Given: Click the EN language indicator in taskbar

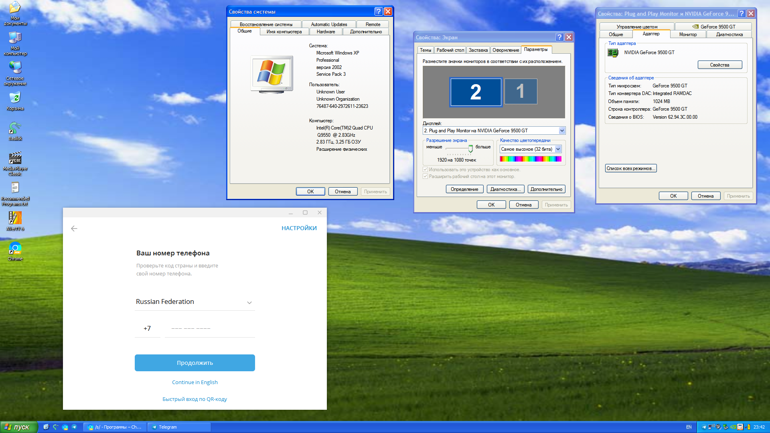Looking at the screenshot, I should (x=689, y=427).
